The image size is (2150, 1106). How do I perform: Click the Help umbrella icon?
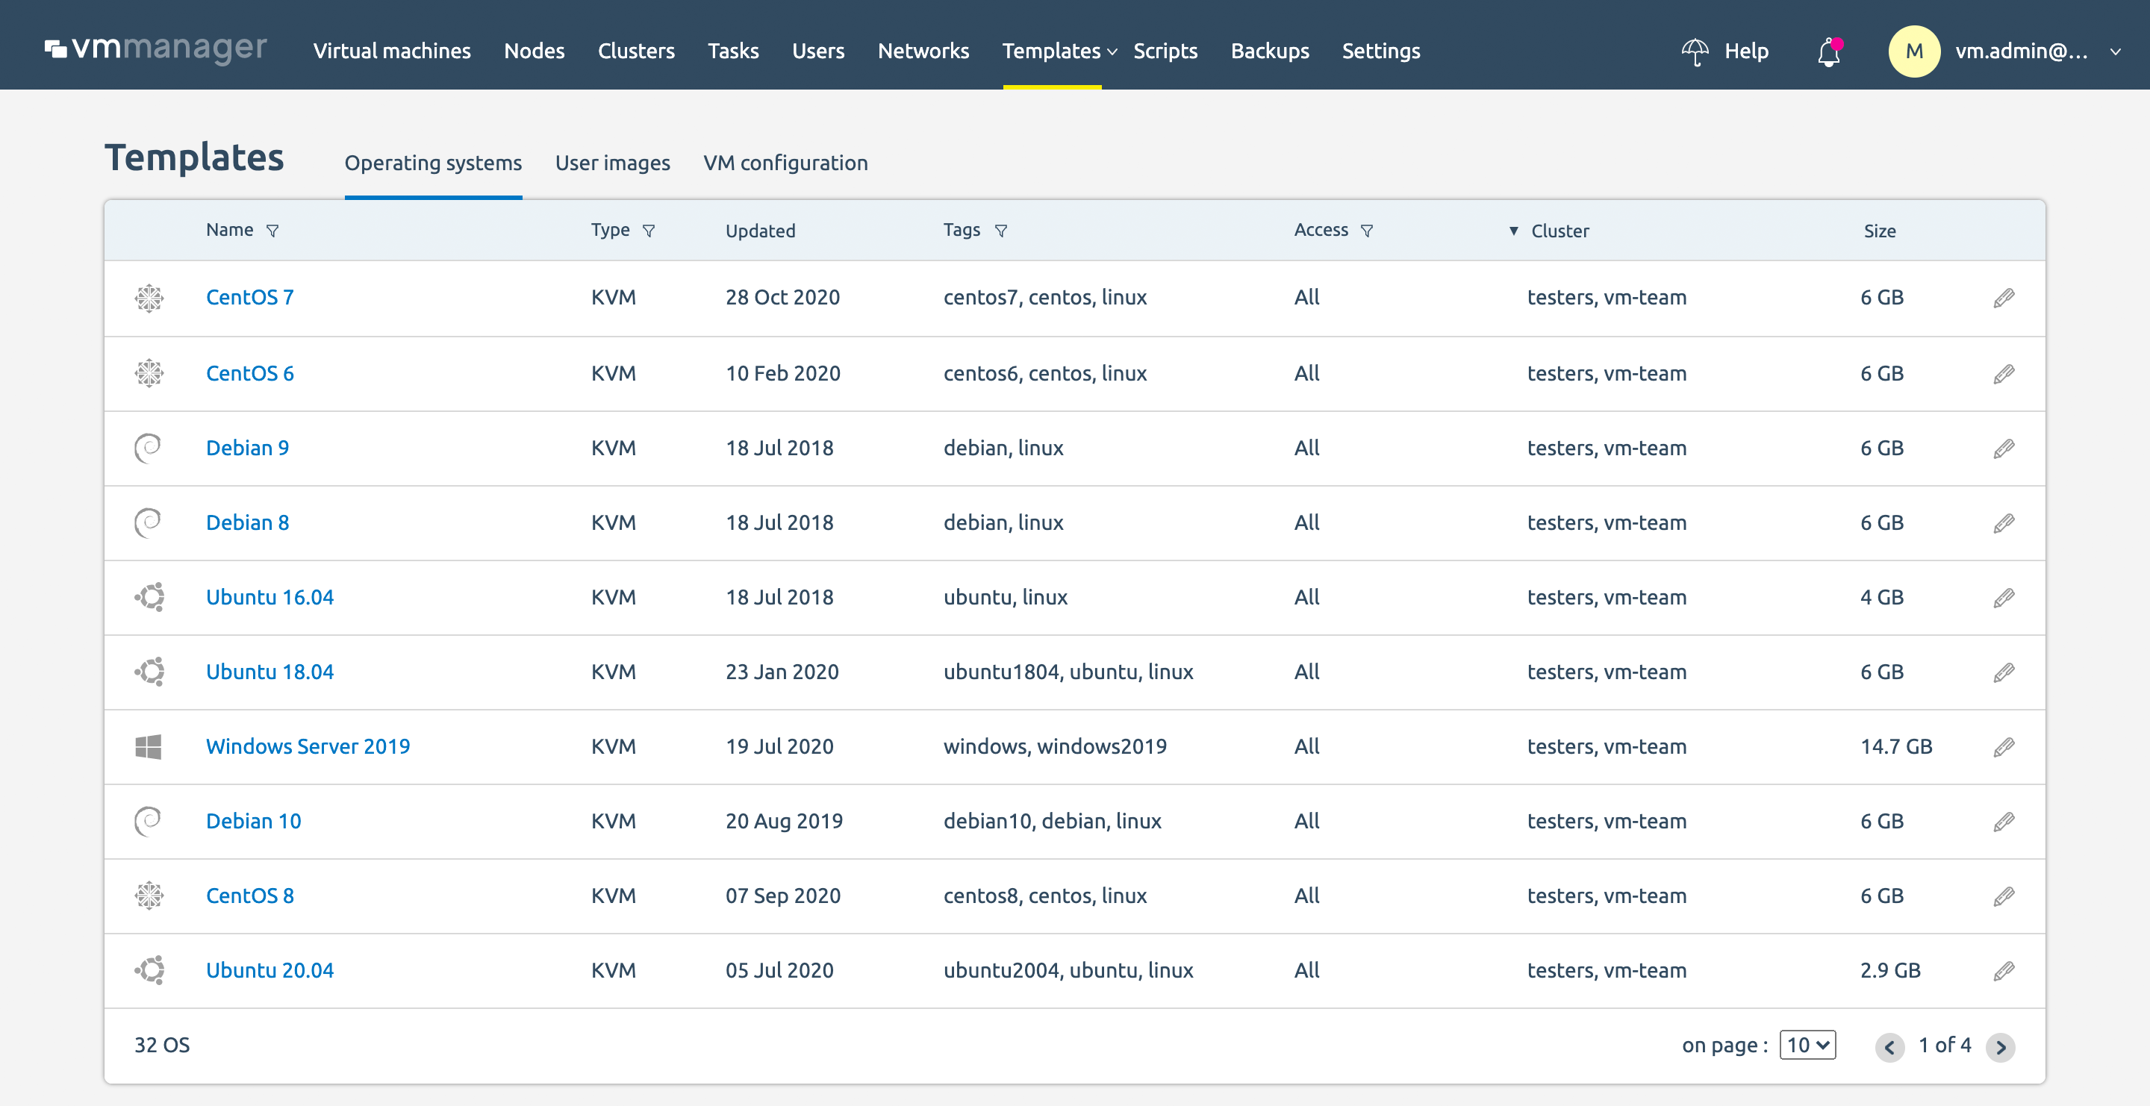1695,51
